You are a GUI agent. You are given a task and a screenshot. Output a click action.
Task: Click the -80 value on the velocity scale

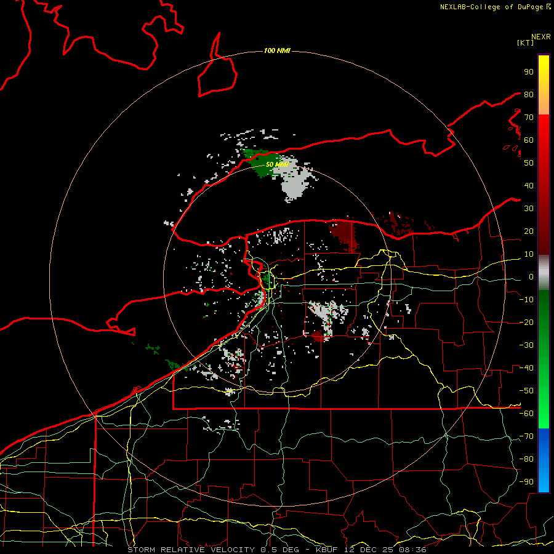click(526, 459)
